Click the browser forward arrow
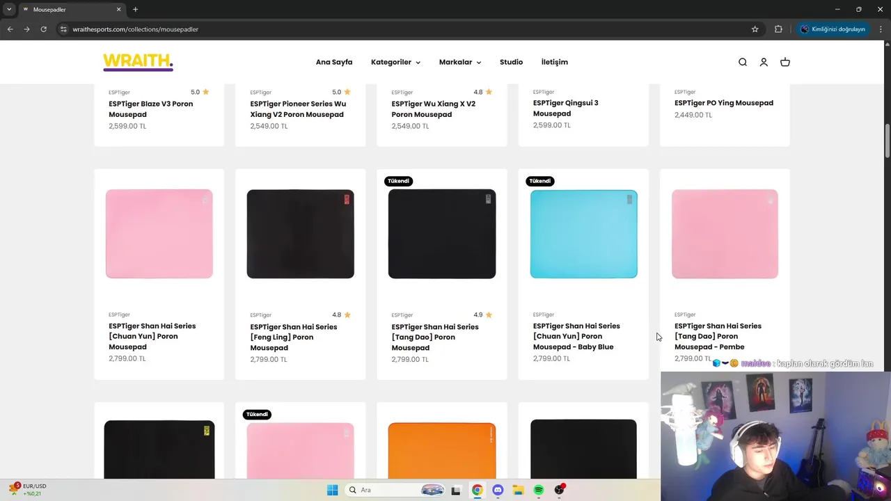This screenshot has height=501, width=891. point(26,29)
